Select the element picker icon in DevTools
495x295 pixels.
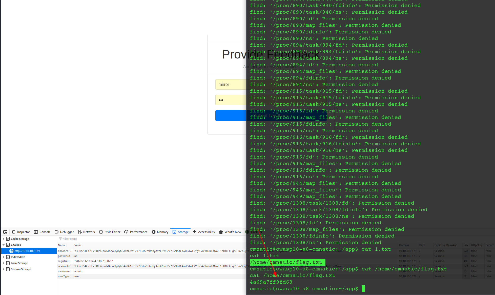click(5, 232)
